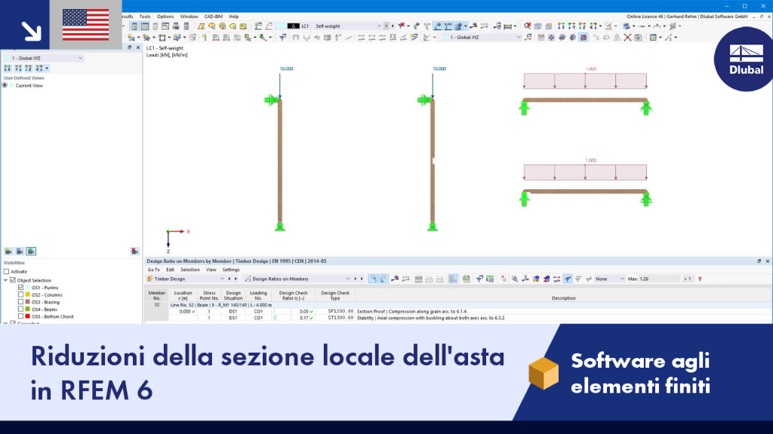This screenshot has width=773, height=434.
Task: Open the Timber Design dropdown
Action: pyautogui.click(x=186, y=279)
